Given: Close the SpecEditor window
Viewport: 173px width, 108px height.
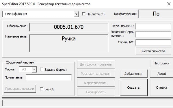Looking at the screenshot, I should [x=169, y=4].
